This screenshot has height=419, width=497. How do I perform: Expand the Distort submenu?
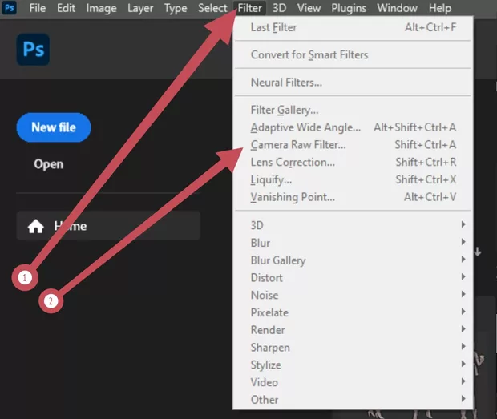pyautogui.click(x=353, y=278)
